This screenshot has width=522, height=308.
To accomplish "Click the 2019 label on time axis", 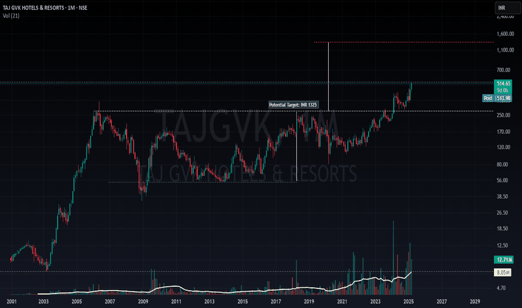I will click(x=309, y=301).
